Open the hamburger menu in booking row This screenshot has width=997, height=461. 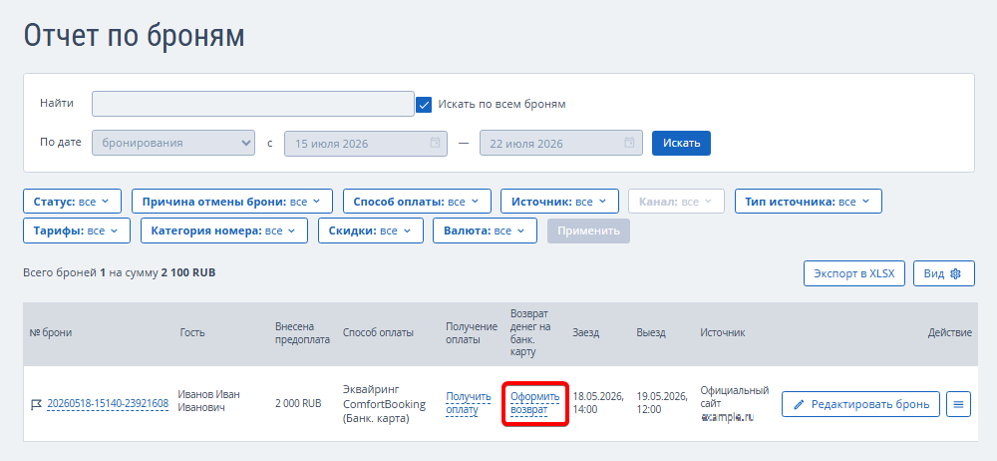click(x=958, y=404)
